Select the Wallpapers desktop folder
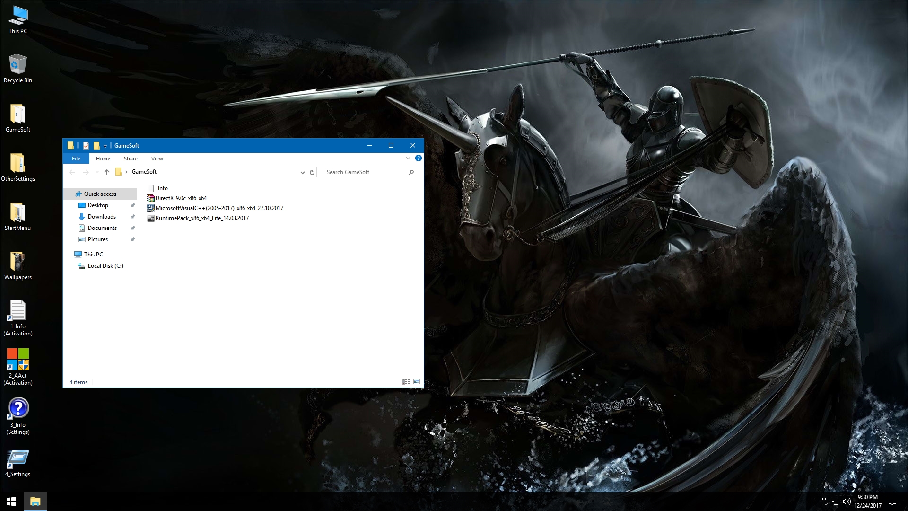This screenshot has width=908, height=511. click(x=18, y=266)
